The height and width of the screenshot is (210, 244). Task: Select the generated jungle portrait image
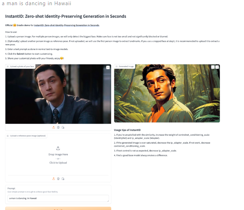pos(167,93)
